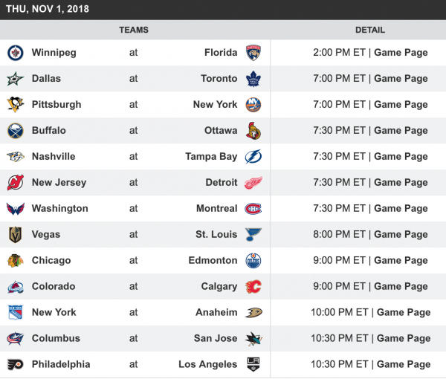Click the Winnipeg Jets team logo
This screenshot has width=446, height=379.
pyautogui.click(x=16, y=53)
